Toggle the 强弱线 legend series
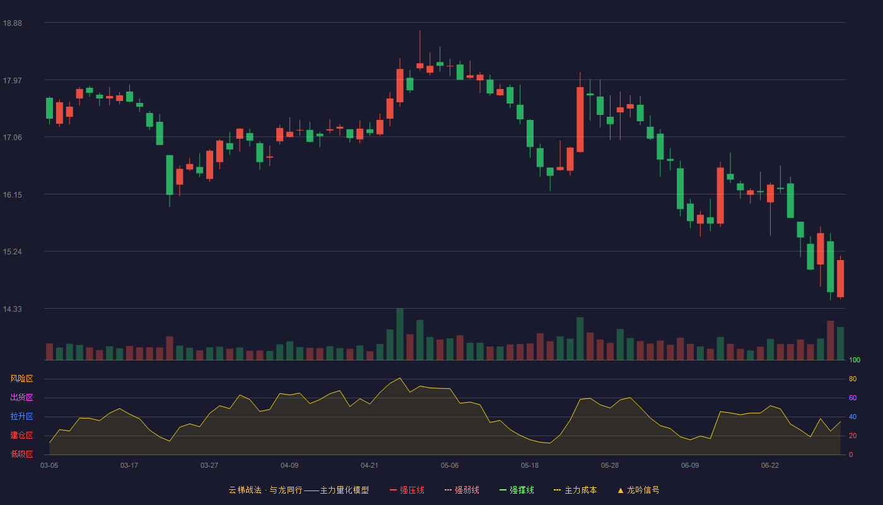Screen dimensions: 883x505 tap(462, 490)
